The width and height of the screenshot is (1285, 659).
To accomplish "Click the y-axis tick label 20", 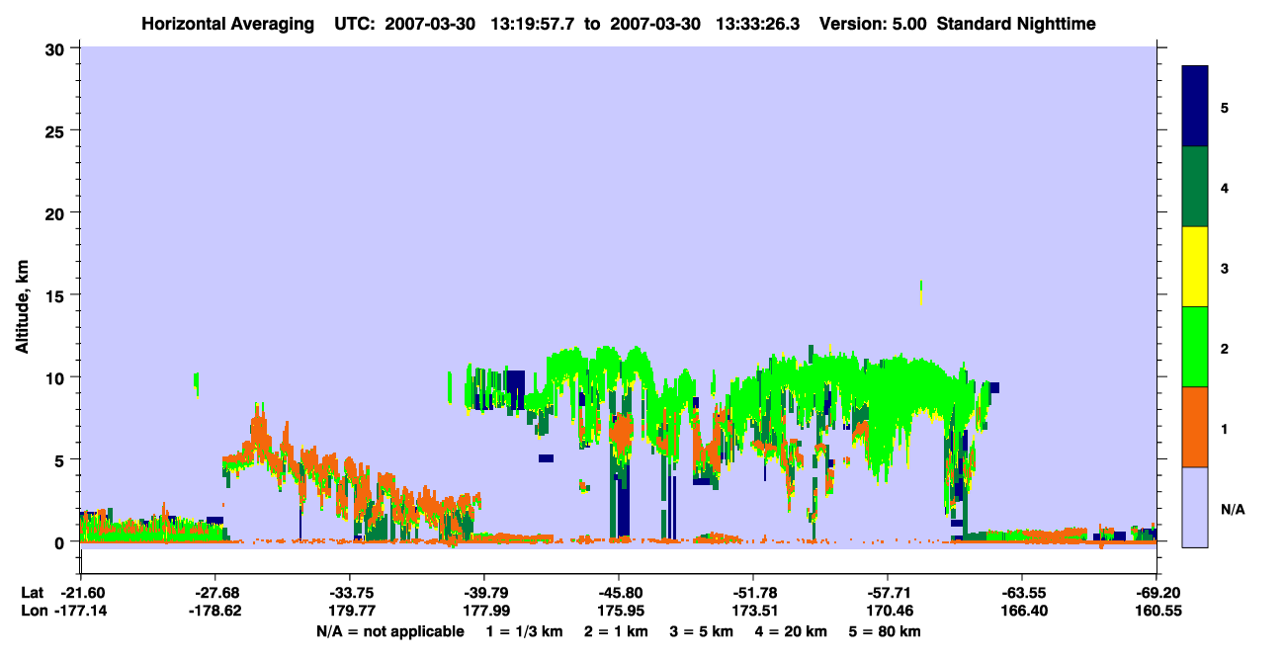I will tap(57, 213).
